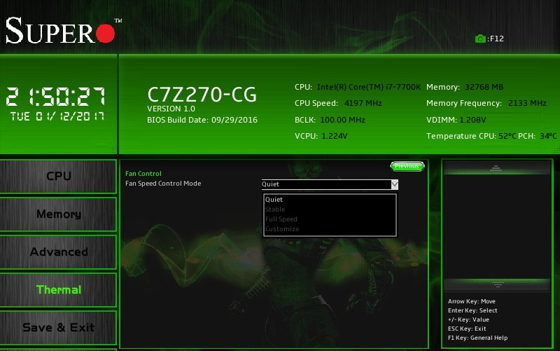Click the Fan Speed Control Mode label
The height and width of the screenshot is (351, 560).
163,184
